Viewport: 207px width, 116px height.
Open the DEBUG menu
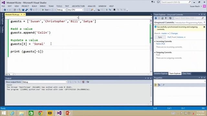43,6
